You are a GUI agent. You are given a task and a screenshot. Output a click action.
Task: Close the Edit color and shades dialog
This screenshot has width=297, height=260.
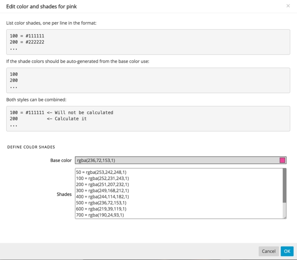288,6
